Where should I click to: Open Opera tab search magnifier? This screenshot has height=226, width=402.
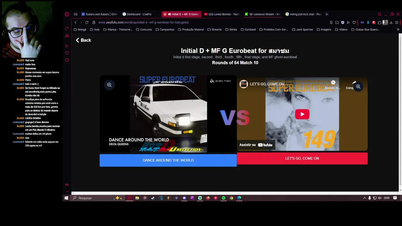coord(379,14)
